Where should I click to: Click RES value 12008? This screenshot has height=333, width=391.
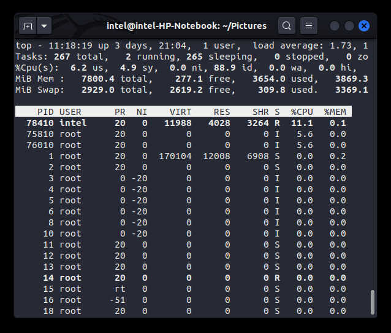click(216, 156)
